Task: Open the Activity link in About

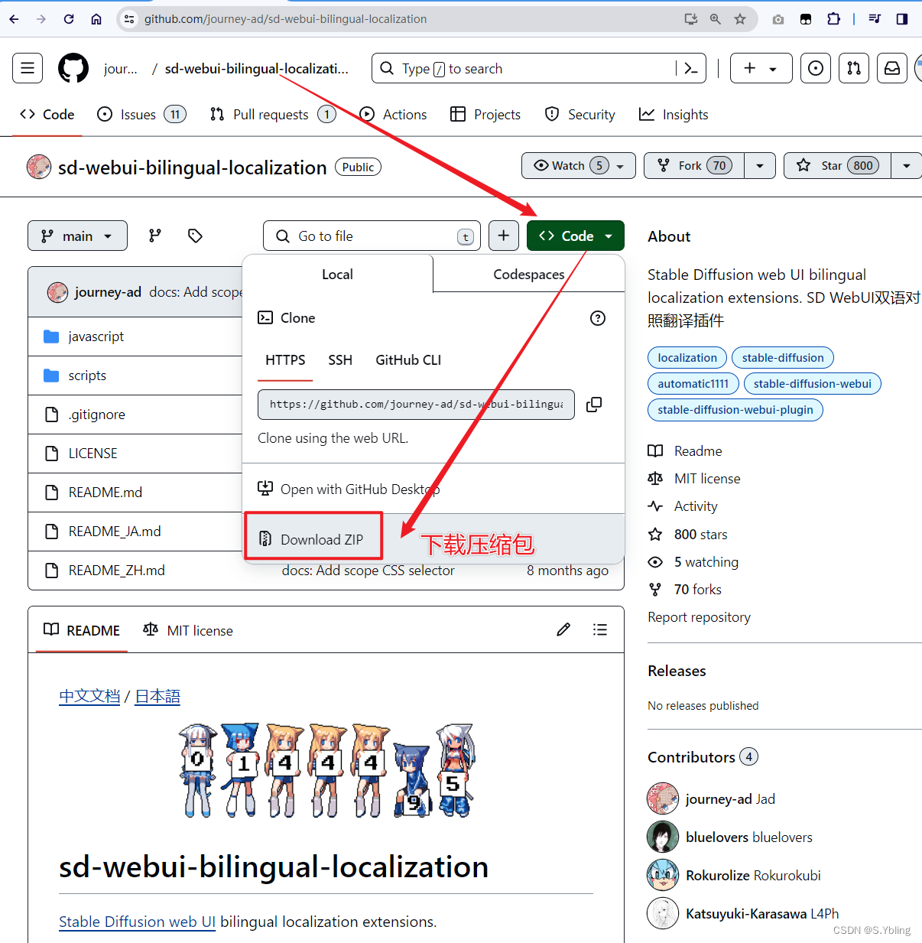Action: pos(696,506)
